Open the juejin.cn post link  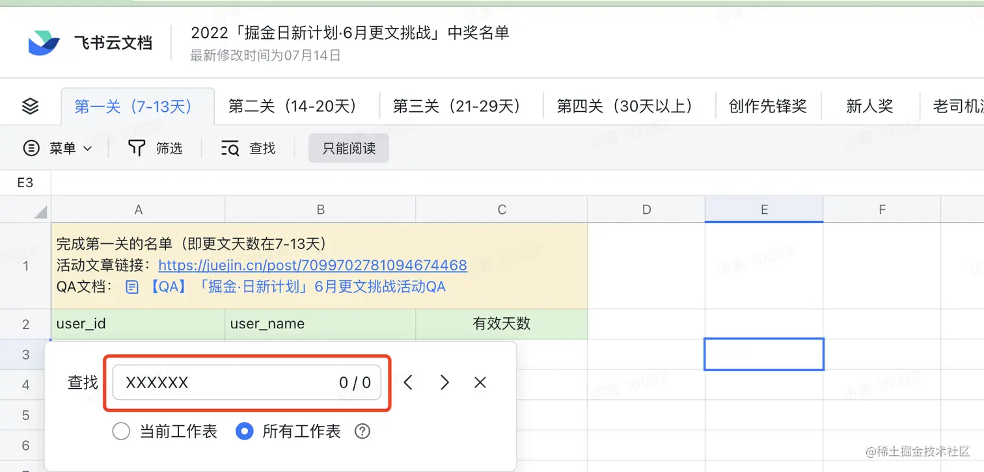pyautogui.click(x=312, y=265)
